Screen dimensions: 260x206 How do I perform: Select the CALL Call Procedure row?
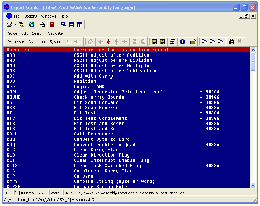[127, 134]
